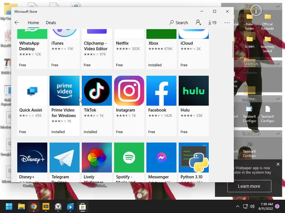Open the Instagram app icon
Image resolution: width=285 pixels, height=213 pixels.
129,91
